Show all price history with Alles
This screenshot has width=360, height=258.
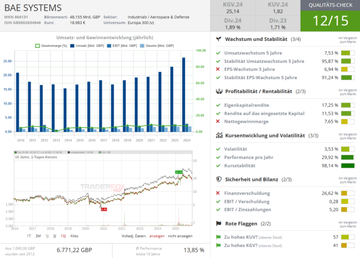click(x=74, y=236)
